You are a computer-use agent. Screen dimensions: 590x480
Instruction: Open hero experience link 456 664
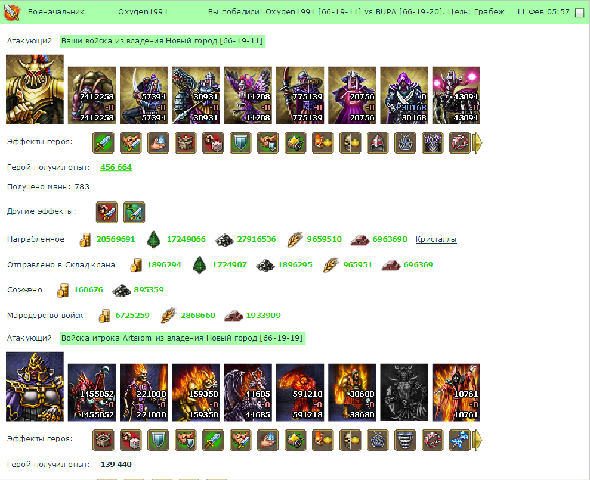tap(116, 167)
